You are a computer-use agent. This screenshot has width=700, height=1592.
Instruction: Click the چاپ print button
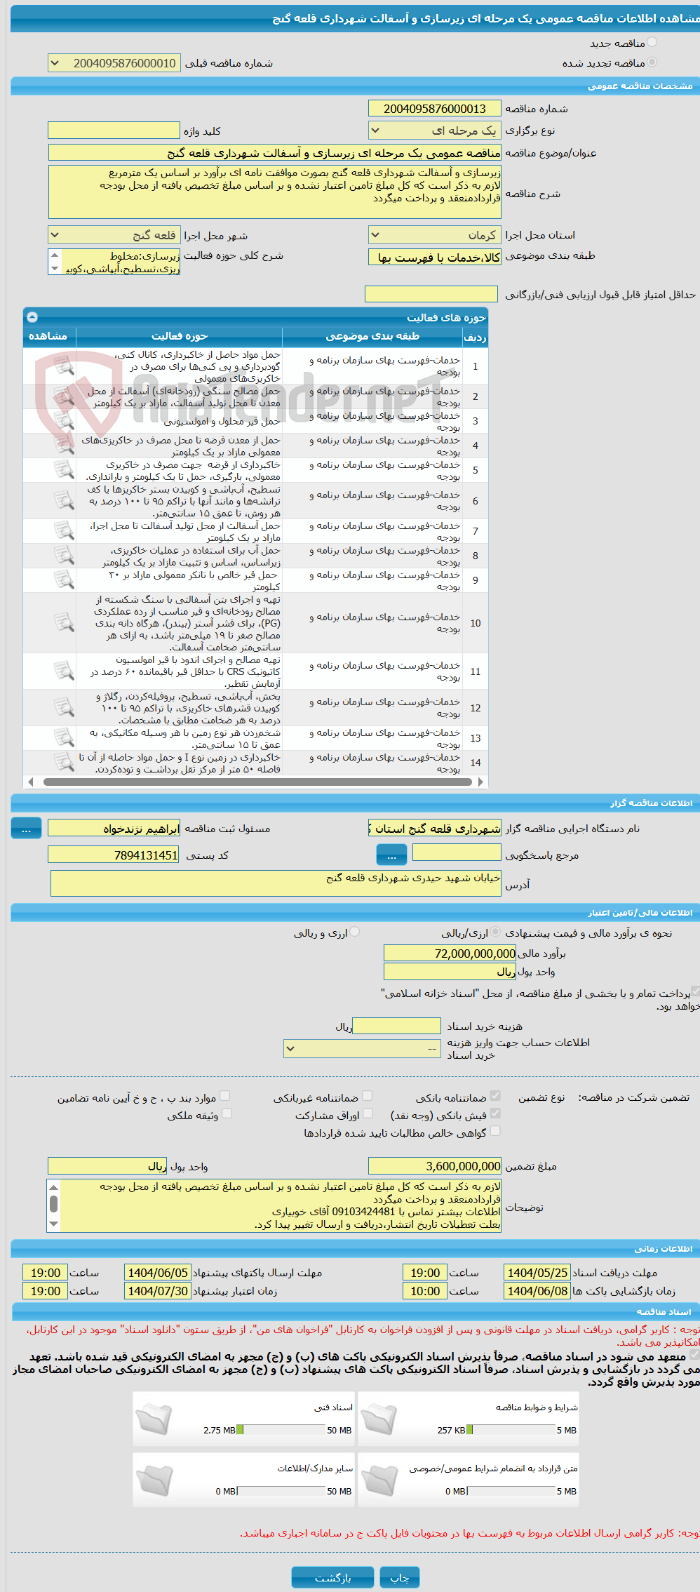[400, 1577]
